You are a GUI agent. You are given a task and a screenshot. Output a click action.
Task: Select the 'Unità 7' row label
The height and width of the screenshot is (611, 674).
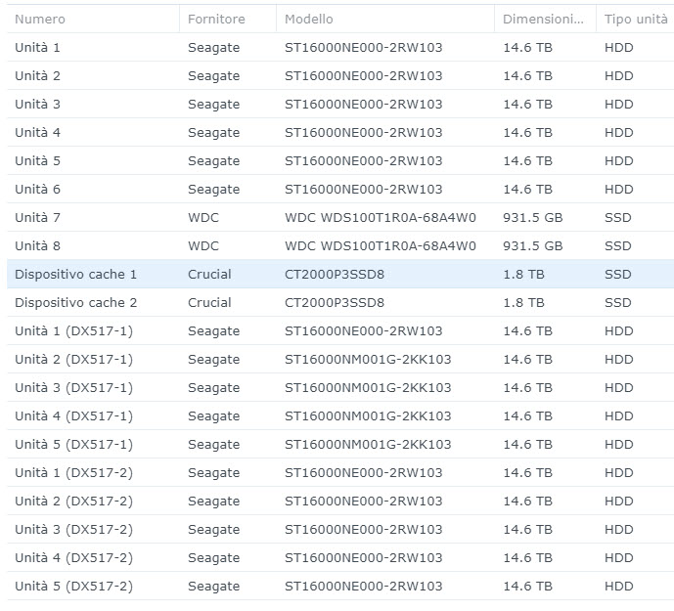[x=37, y=217]
